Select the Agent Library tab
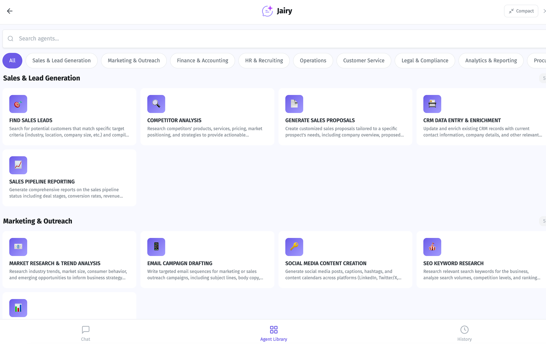The width and height of the screenshot is (546, 344). 274,333
